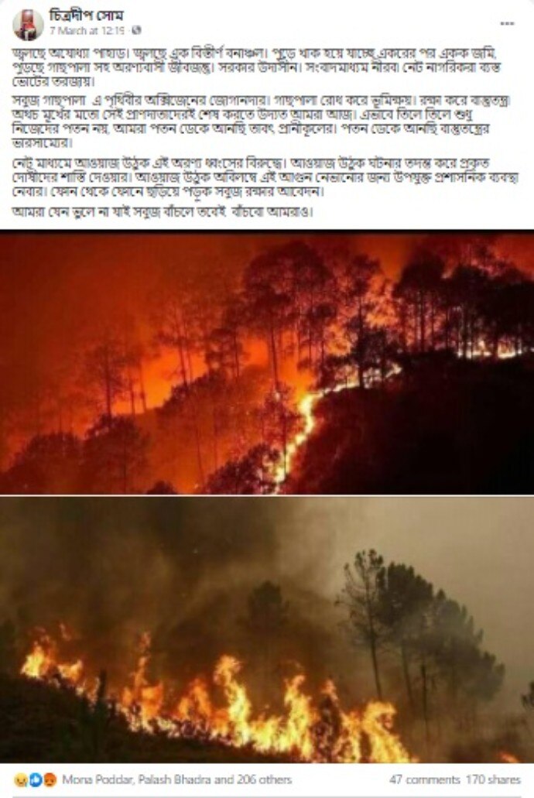Viewport: 534px width, 798px height.
Task: Click the paragraph starting with নেট মাধ্যমে
Action: pos(265,177)
